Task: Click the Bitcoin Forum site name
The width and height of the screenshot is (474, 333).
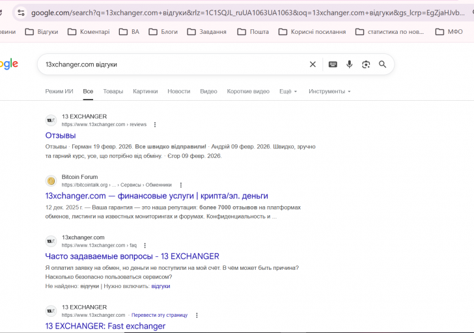Action: [80, 177]
